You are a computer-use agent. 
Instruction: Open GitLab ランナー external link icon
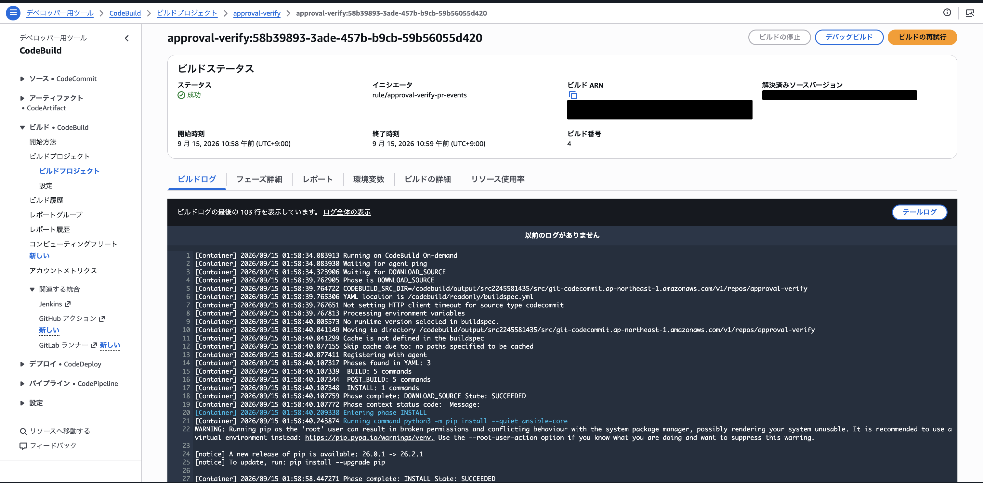(x=94, y=345)
